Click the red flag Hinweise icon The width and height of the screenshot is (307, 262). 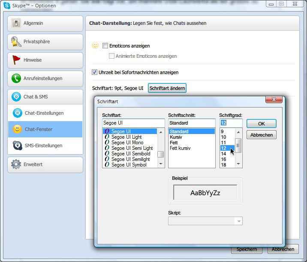16,60
